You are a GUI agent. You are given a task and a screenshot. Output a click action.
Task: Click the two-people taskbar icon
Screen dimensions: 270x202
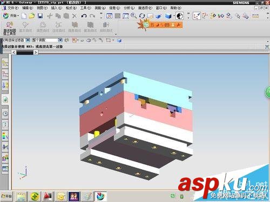[x=74, y=196]
